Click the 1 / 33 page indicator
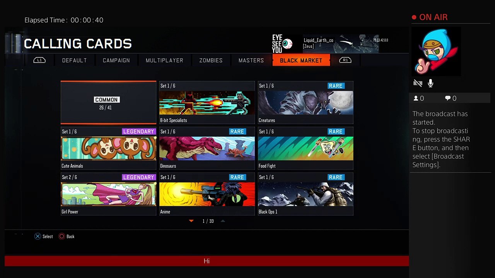This screenshot has width=495, height=278. [x=208, y=221]
